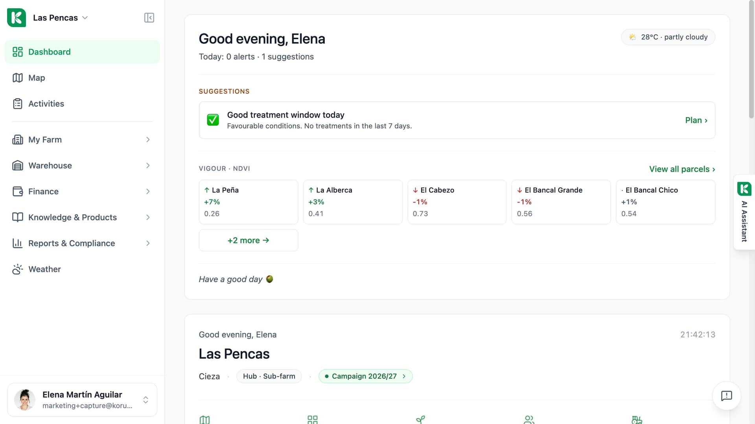Select the El Cabezo NDVI card
The height and width of the screenshot is (424, 755).
tap(457, 202)
